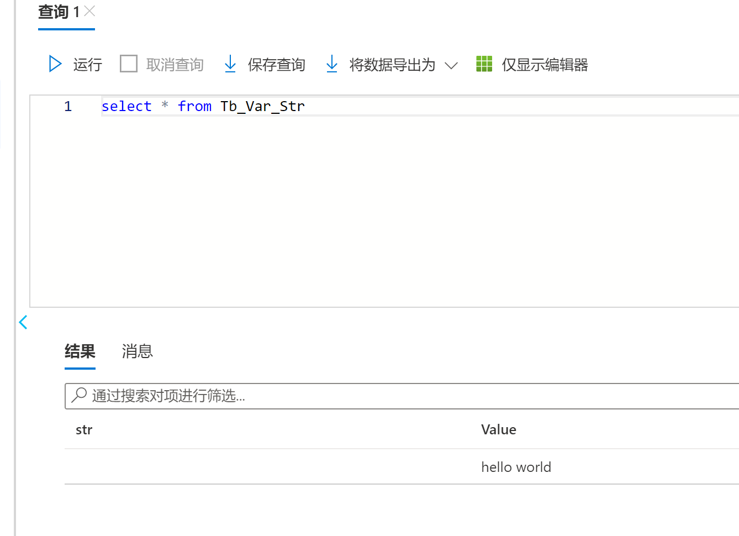Click the 取消查询 stop square icon
Screen dimensions: 739x536
coord(129,64)
